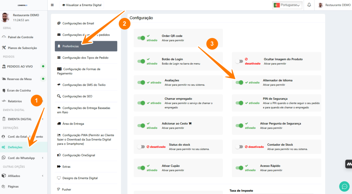Click the Afiliados box icon

pyautogui.click(x=4, y=176)
